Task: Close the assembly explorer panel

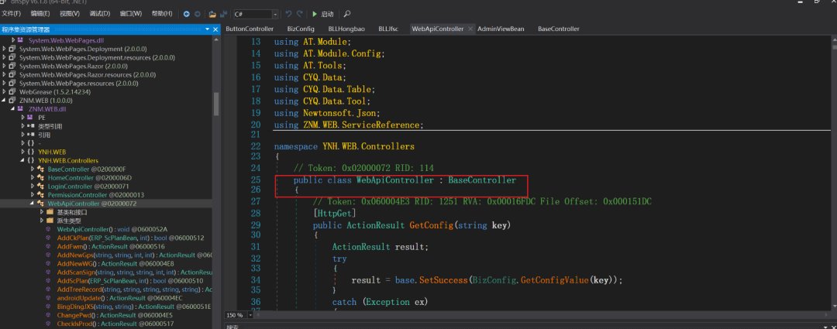Action: [x=215, y=29]
